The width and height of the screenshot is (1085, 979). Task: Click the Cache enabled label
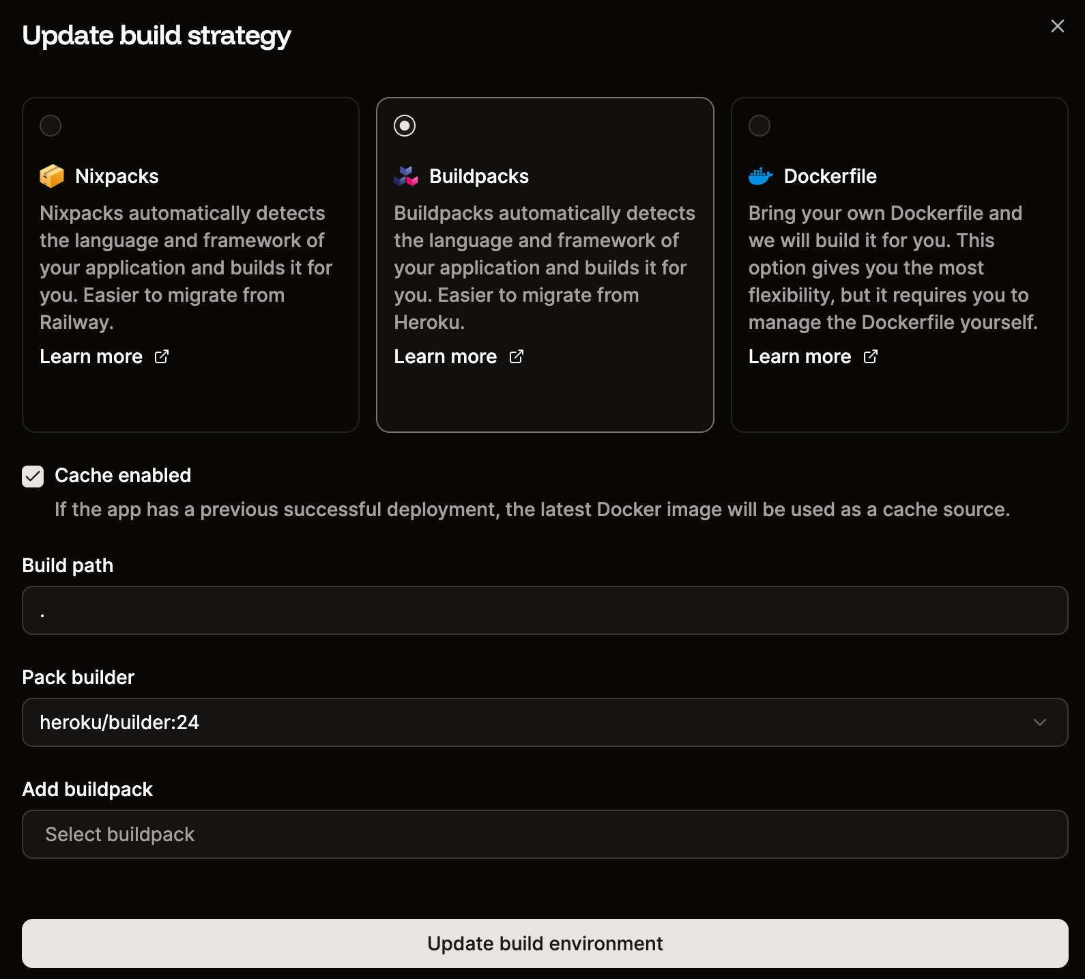(123, 475)
